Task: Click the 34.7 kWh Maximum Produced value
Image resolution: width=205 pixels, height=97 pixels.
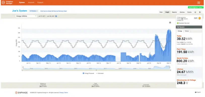Action: tap(43, 86)
